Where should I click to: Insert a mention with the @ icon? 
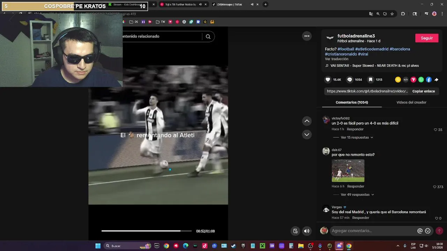point(420,231)
